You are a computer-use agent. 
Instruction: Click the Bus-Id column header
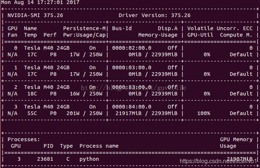122,28
